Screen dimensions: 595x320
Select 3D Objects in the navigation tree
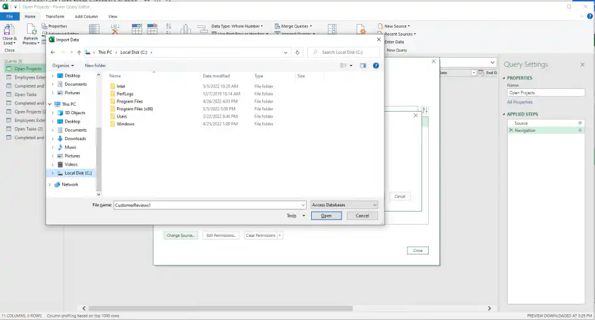point(75,113)
